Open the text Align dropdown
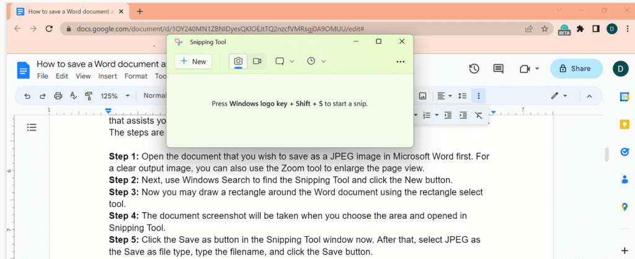 click(x=444, y=96)
